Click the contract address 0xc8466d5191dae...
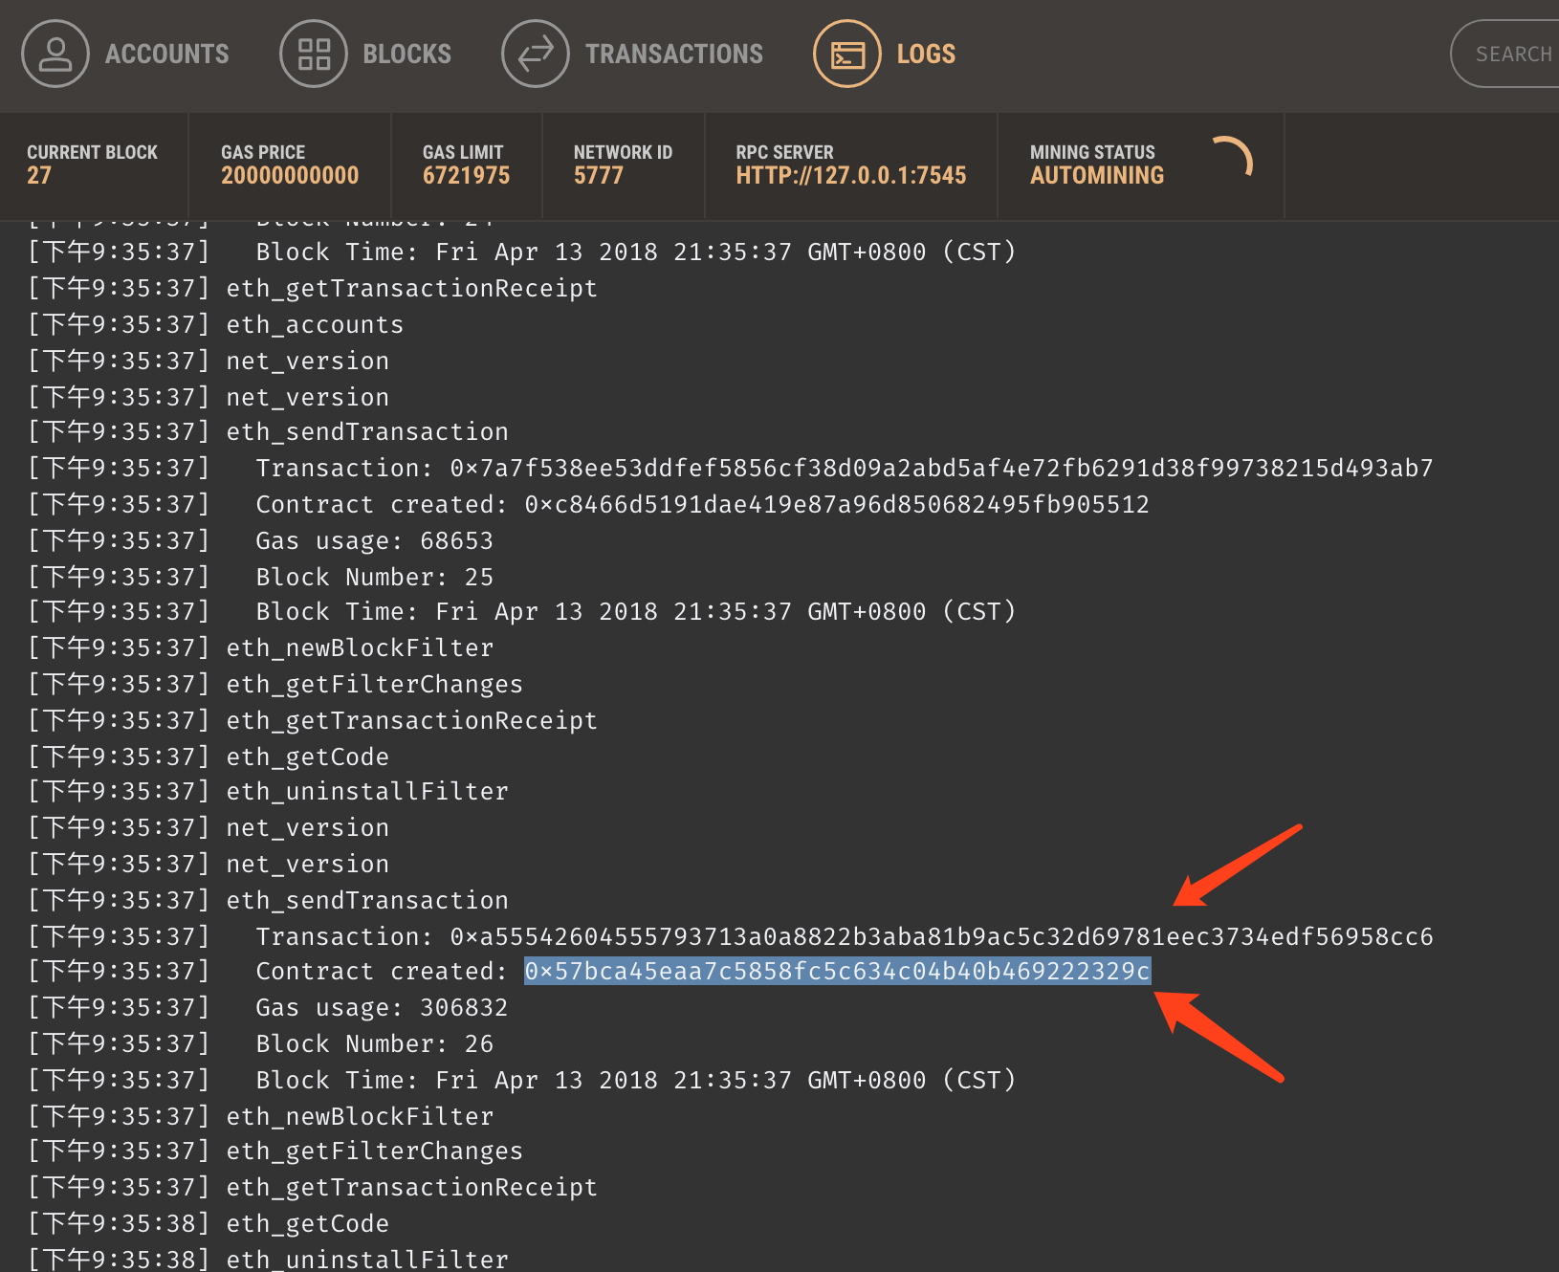1559x1272 pixels. 837,505
